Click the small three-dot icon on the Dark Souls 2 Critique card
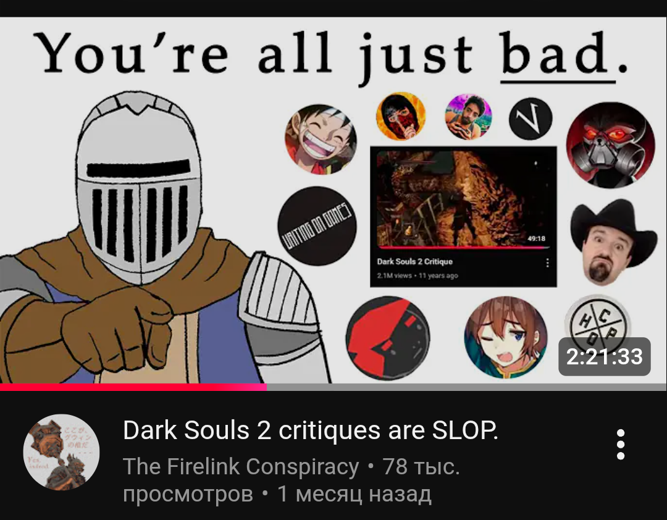 point(547,263)
